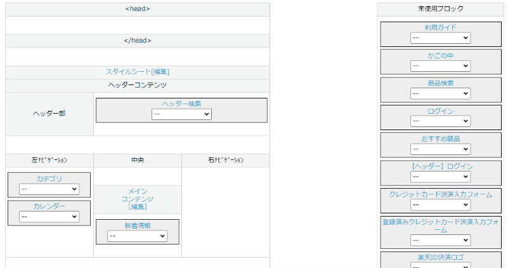
Task: Expand the 利用ガイド position dropdown
Action: pos(441,38)
